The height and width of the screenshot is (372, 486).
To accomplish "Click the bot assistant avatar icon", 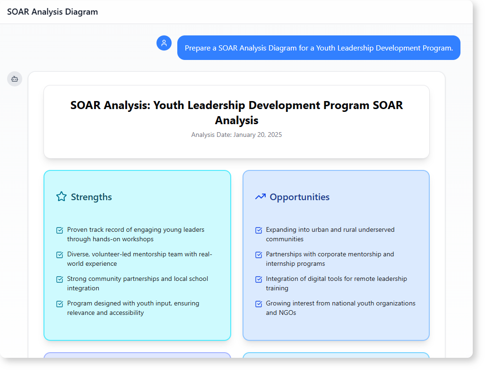I will tap(15, 79).
